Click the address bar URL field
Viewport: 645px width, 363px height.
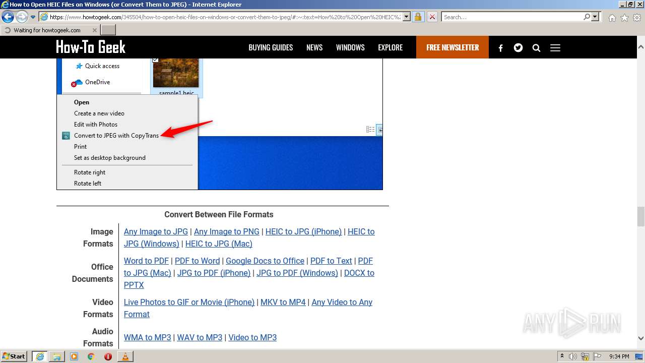coord(225,17)
